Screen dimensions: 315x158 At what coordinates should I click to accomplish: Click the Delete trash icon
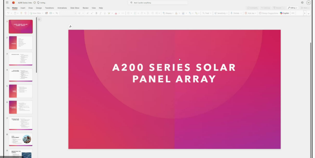pos(26,13)
